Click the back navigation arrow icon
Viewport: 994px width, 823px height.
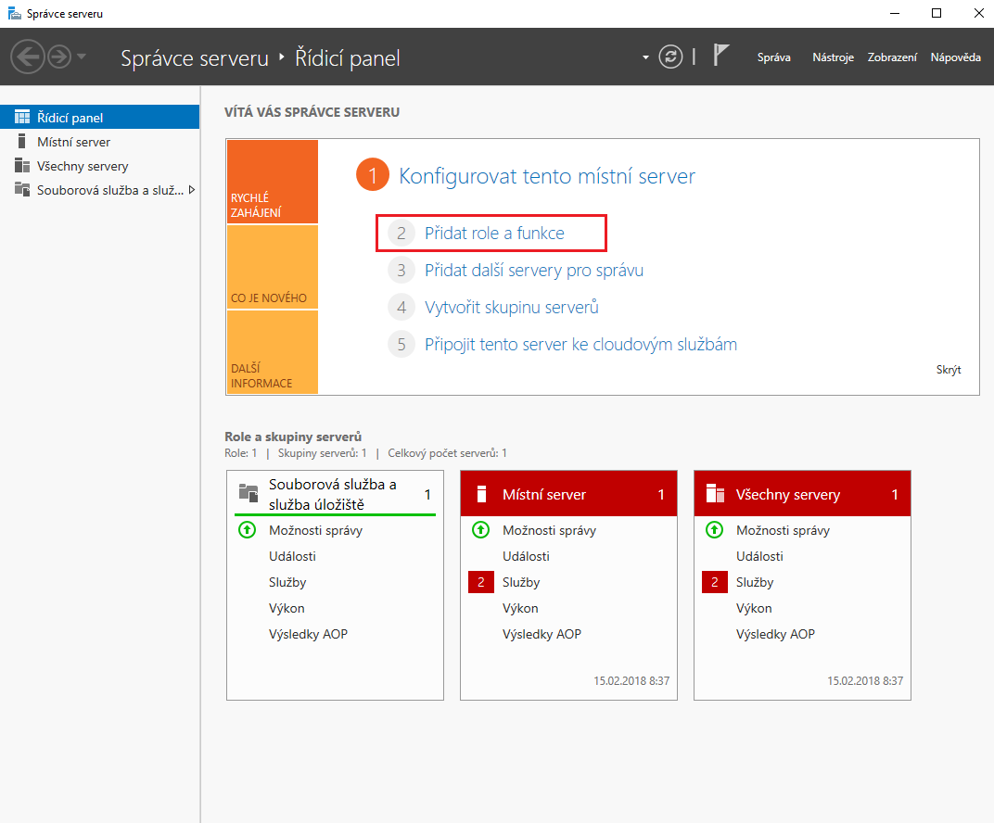pyautogui.click(x=28, y=57)
